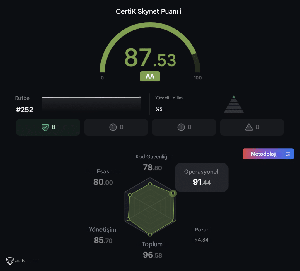Image resolution: width=300 pixels, height=271 pixels.
Task: Click the green shield check icon
Action: (x=45, y=127)
